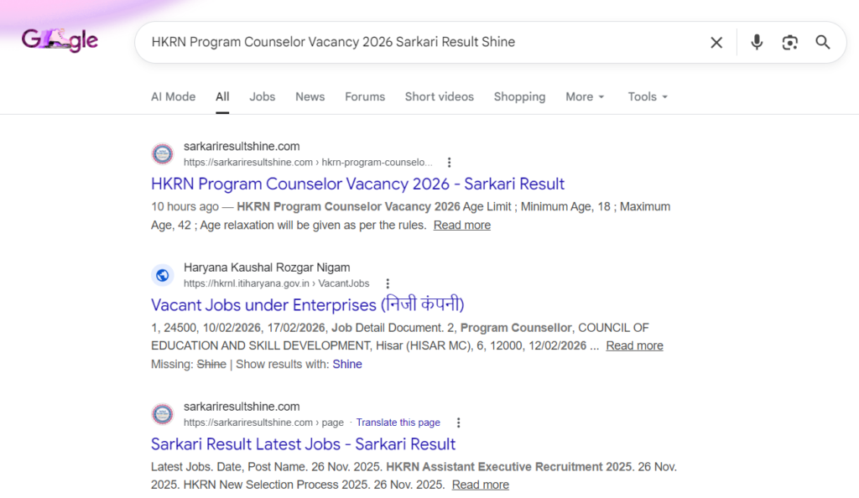This screenshot has height=498, width=859.
Task: Switch to the Jobs tab
Action: pyautogui.click(x=262, y=96)
